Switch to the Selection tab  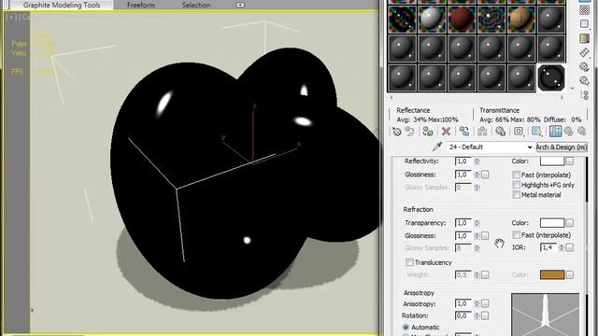pyautogui.click(x=196, y=5)
